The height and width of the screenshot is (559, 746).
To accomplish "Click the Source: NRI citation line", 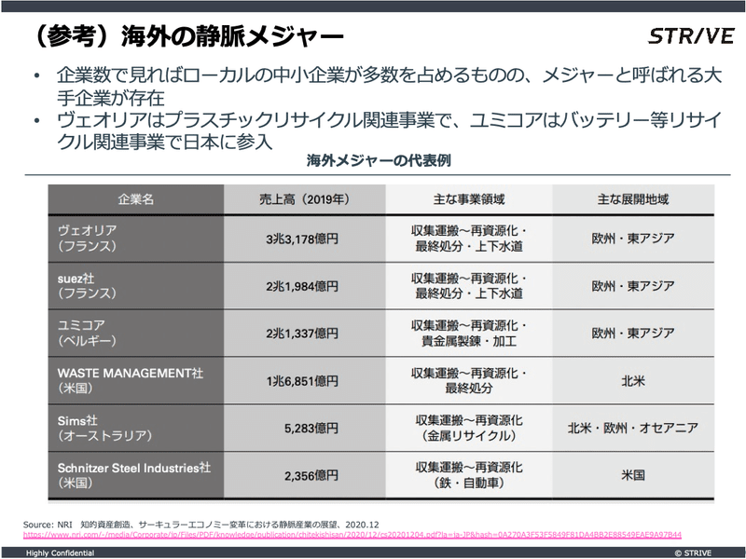I will coord(200,525).
